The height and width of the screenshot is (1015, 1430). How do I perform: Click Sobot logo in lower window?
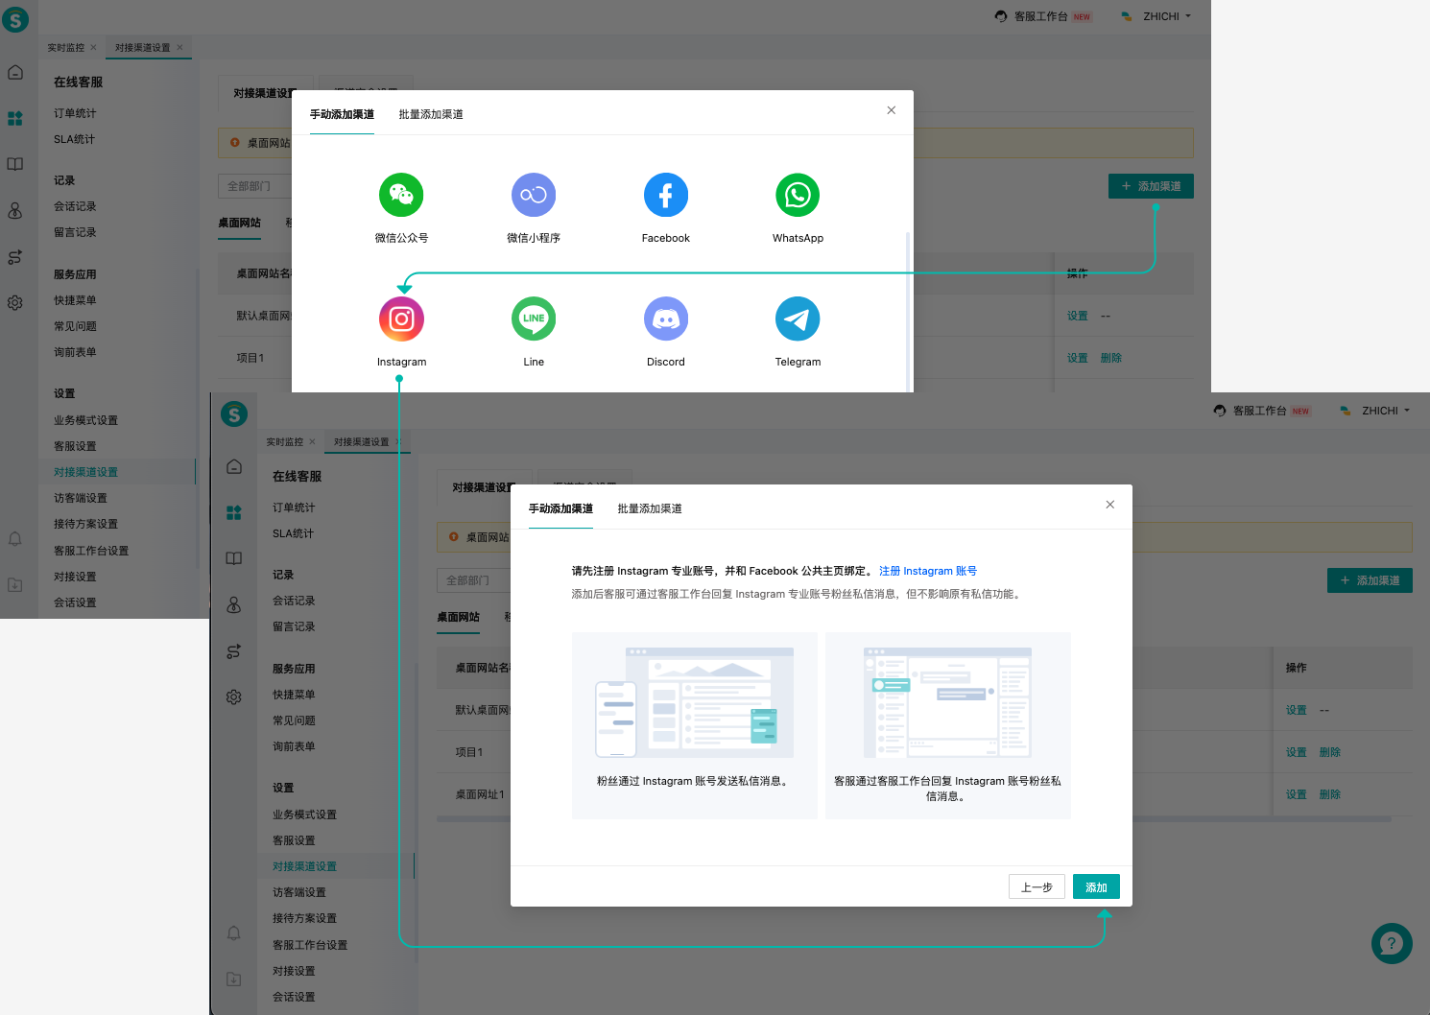point(234,414)
